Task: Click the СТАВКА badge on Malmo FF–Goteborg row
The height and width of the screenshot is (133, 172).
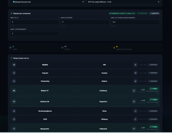Action: (154, 89)
